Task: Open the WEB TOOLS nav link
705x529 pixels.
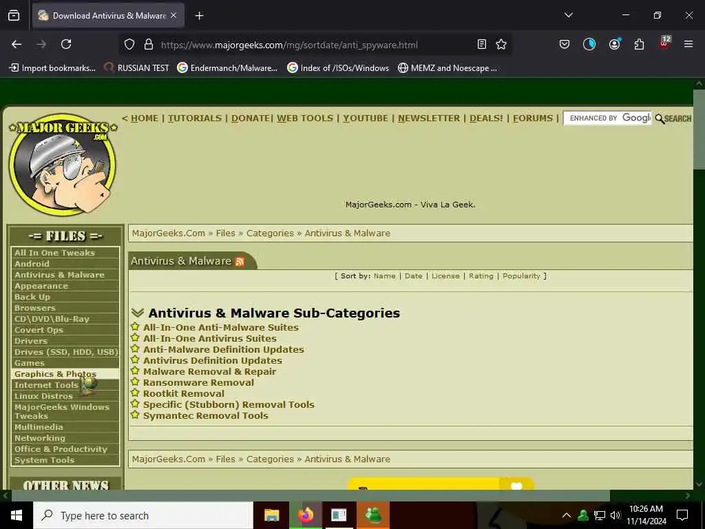Action: pyautogui.click(x=305, y=118)
